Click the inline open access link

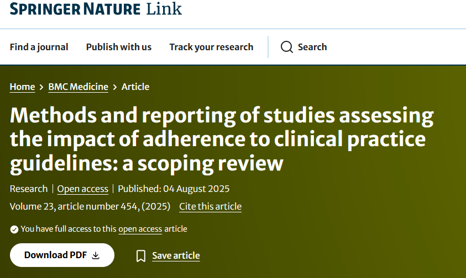pos(140,229)
